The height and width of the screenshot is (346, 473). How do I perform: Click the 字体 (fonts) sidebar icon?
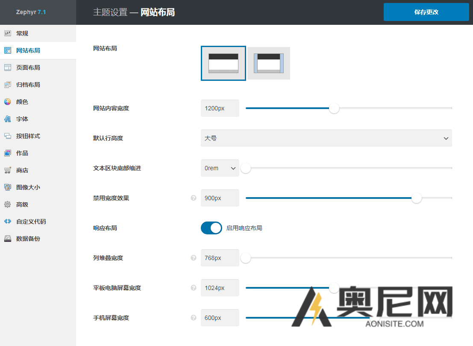(7, 118)
